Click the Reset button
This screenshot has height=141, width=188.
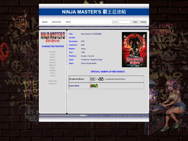143,22
